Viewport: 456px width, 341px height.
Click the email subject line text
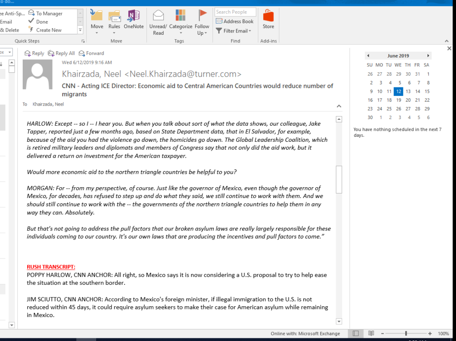[197, 90]
